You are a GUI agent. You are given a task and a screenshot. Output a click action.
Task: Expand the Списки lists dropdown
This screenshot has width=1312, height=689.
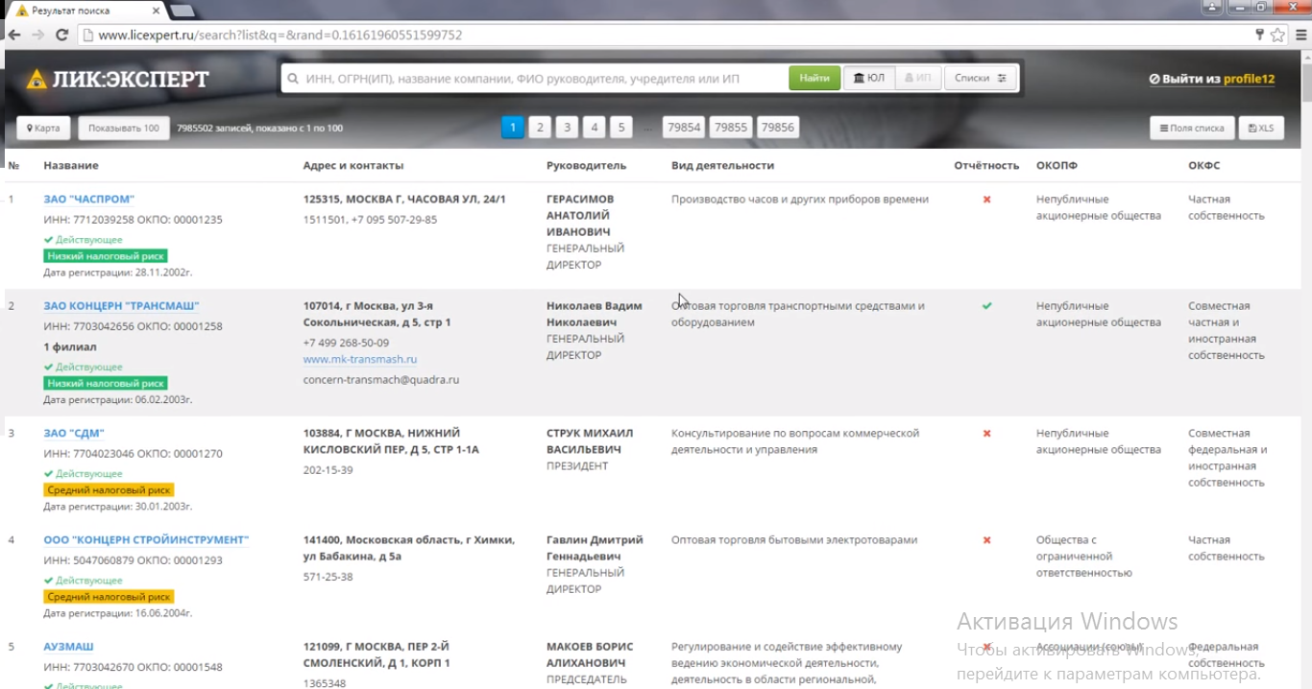[x=980, y=78]
